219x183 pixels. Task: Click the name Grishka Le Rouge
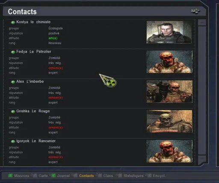click(x=33, y=111)
